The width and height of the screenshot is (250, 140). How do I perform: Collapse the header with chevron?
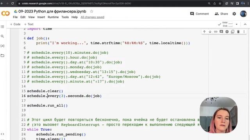(x=245, y=24)
